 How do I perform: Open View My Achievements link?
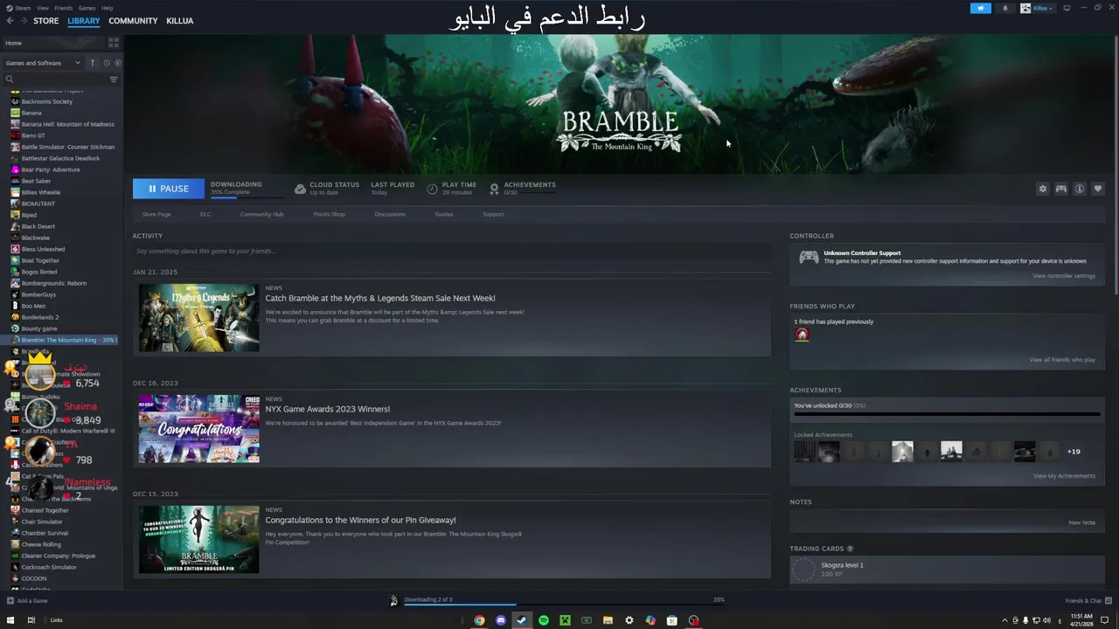click(x=1064, y=476)
